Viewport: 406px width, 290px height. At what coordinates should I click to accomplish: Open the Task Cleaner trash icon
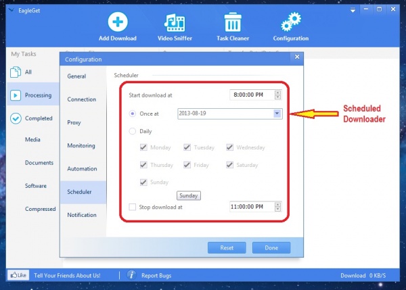click(x=233, y=22)
